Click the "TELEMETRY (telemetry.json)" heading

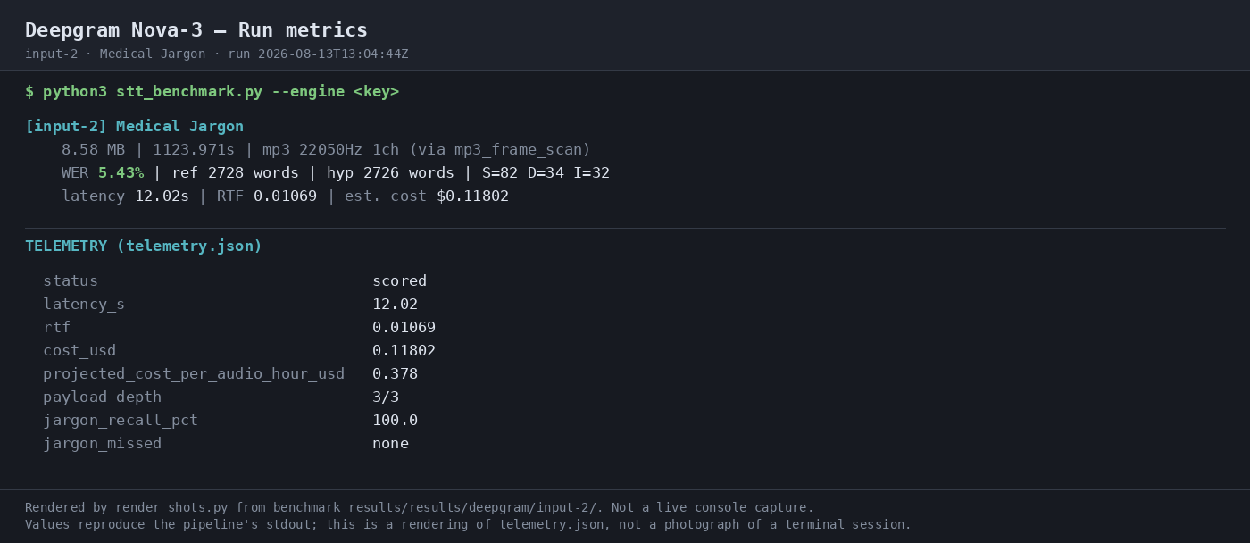[x=144, y=246]
